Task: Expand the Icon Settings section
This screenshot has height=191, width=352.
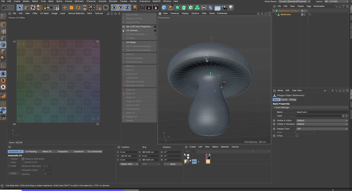Action: (282, 108)
